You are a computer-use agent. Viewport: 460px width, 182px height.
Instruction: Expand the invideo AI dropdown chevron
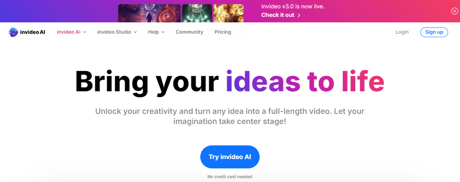pyautogui.click(x=84, y=32)
